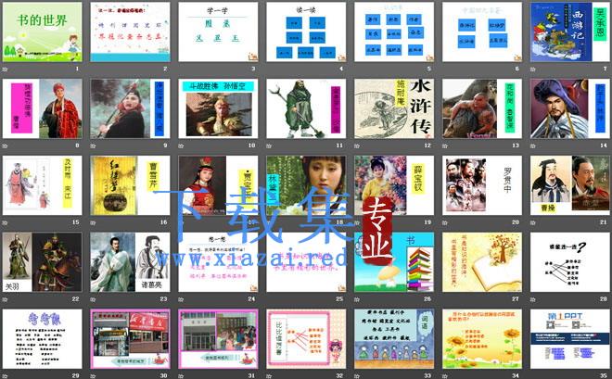Click transition star icon under slide 21

[533, 223]
